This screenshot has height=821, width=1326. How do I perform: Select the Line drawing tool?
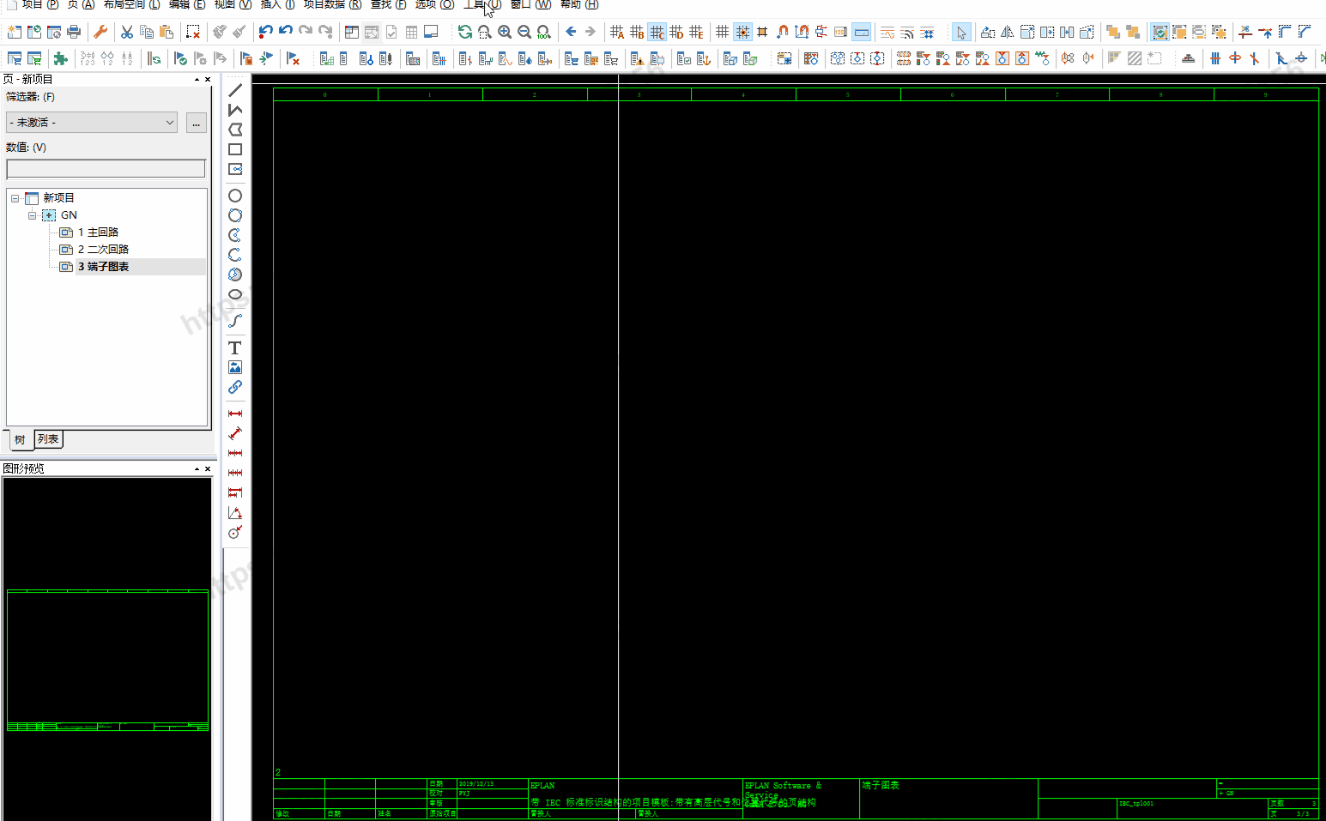(235, 90)
